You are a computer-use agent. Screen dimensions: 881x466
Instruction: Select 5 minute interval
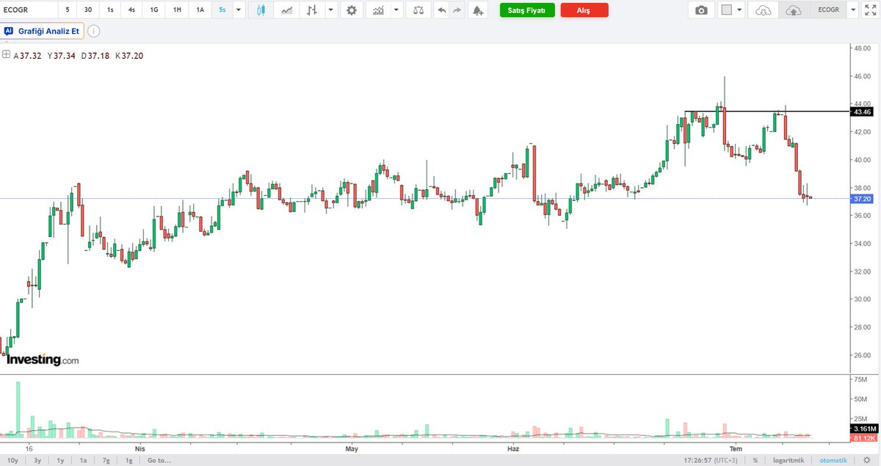point(68,10)
